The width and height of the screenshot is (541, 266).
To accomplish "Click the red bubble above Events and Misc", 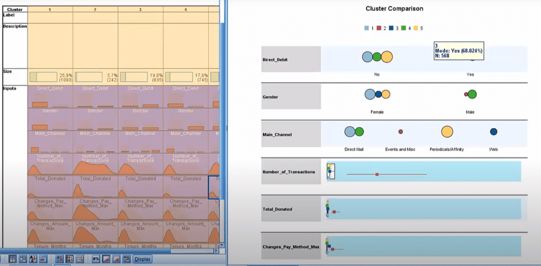I will point(400,132).
